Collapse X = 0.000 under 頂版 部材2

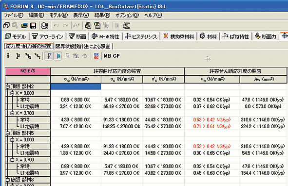tap(12, 93)
